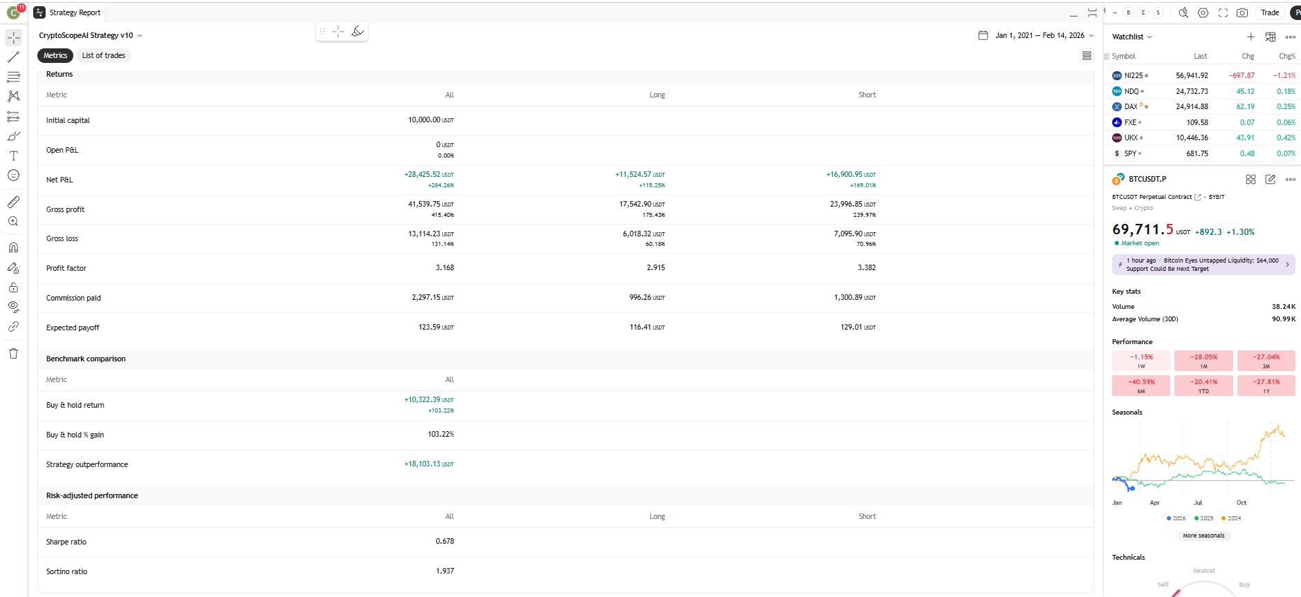The image size is (1301, 597).
Task: Open the Fibonacci and Gann tools
Action: click(13, 77)
